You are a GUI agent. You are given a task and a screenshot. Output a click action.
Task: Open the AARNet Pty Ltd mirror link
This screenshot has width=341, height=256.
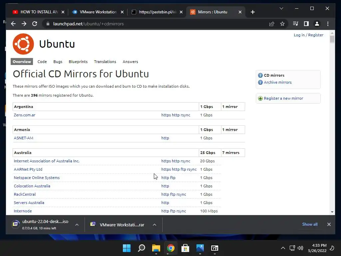[28, 169]
